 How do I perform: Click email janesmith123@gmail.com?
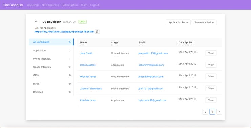pos(153,53)
